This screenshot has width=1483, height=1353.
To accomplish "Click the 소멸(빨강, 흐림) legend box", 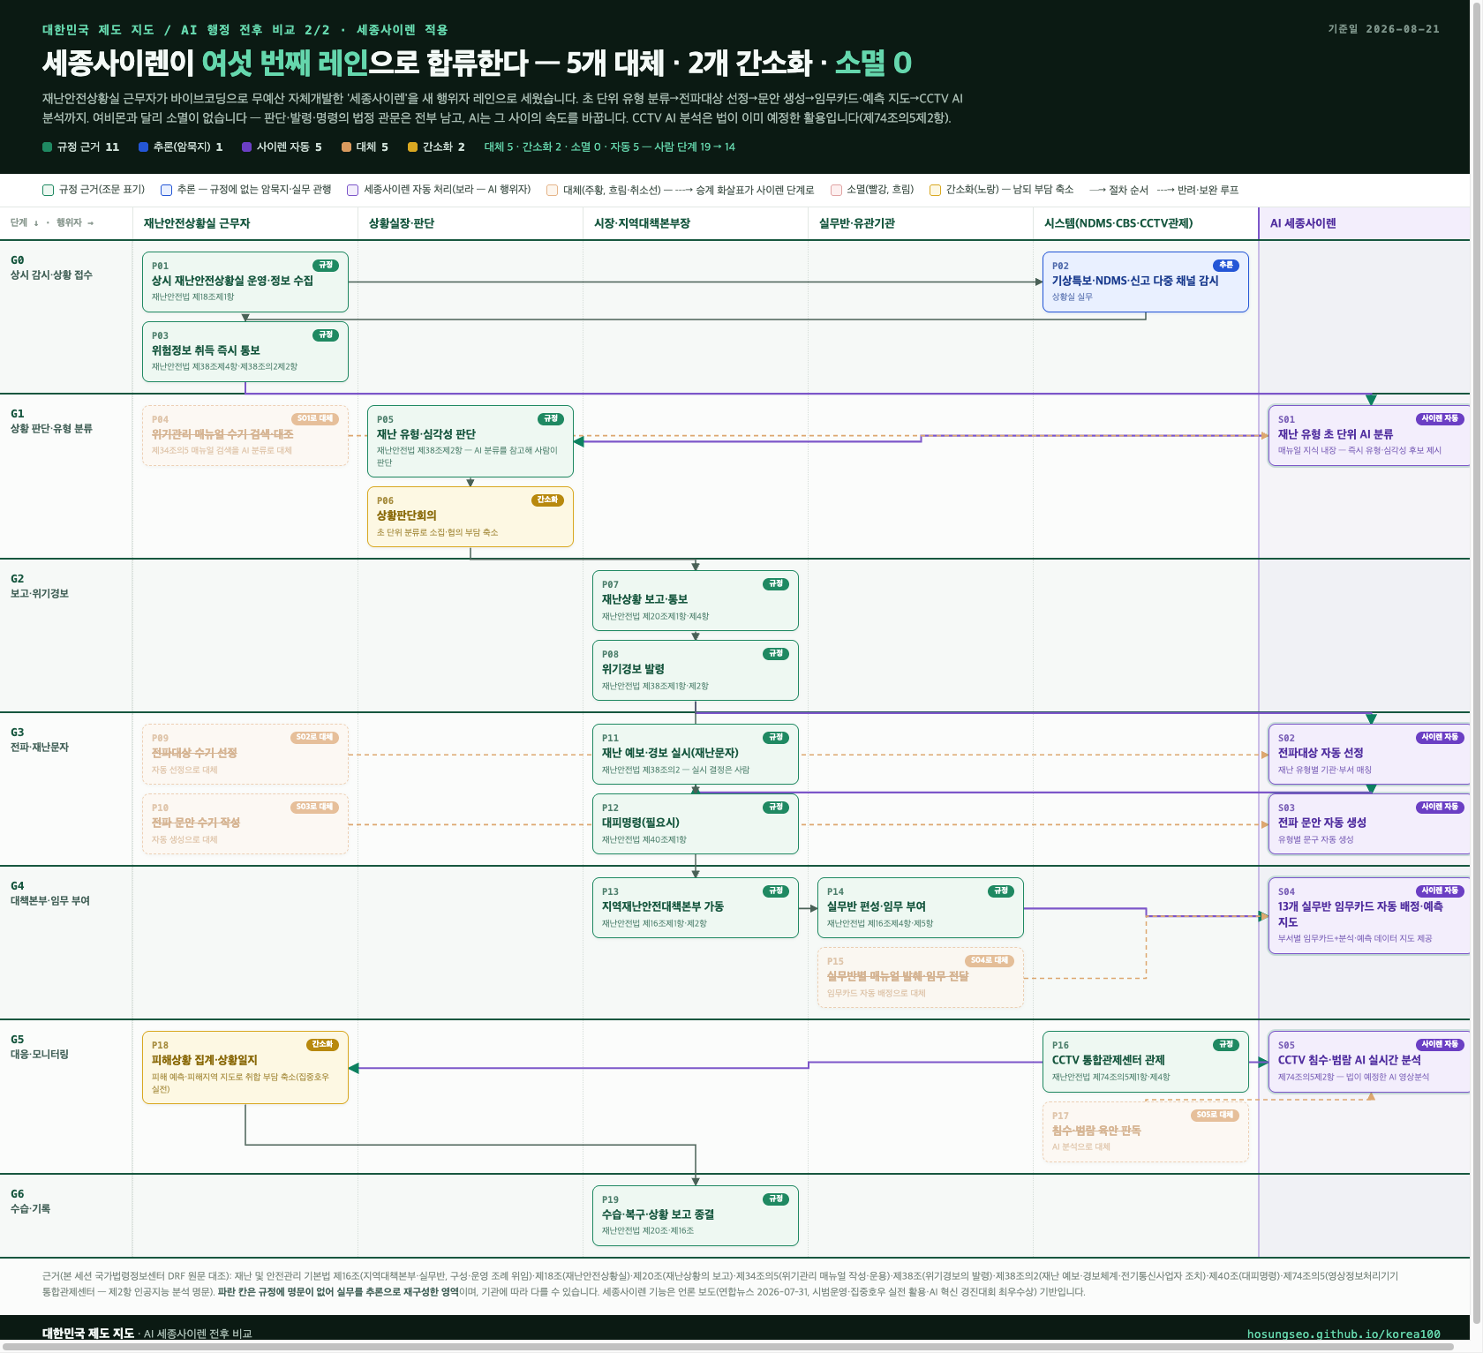I will click(x=836, y=190).
